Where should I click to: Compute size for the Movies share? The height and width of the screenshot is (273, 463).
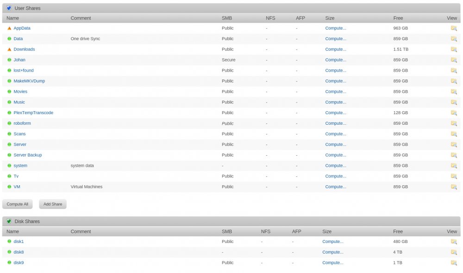(x=336, y=91)
